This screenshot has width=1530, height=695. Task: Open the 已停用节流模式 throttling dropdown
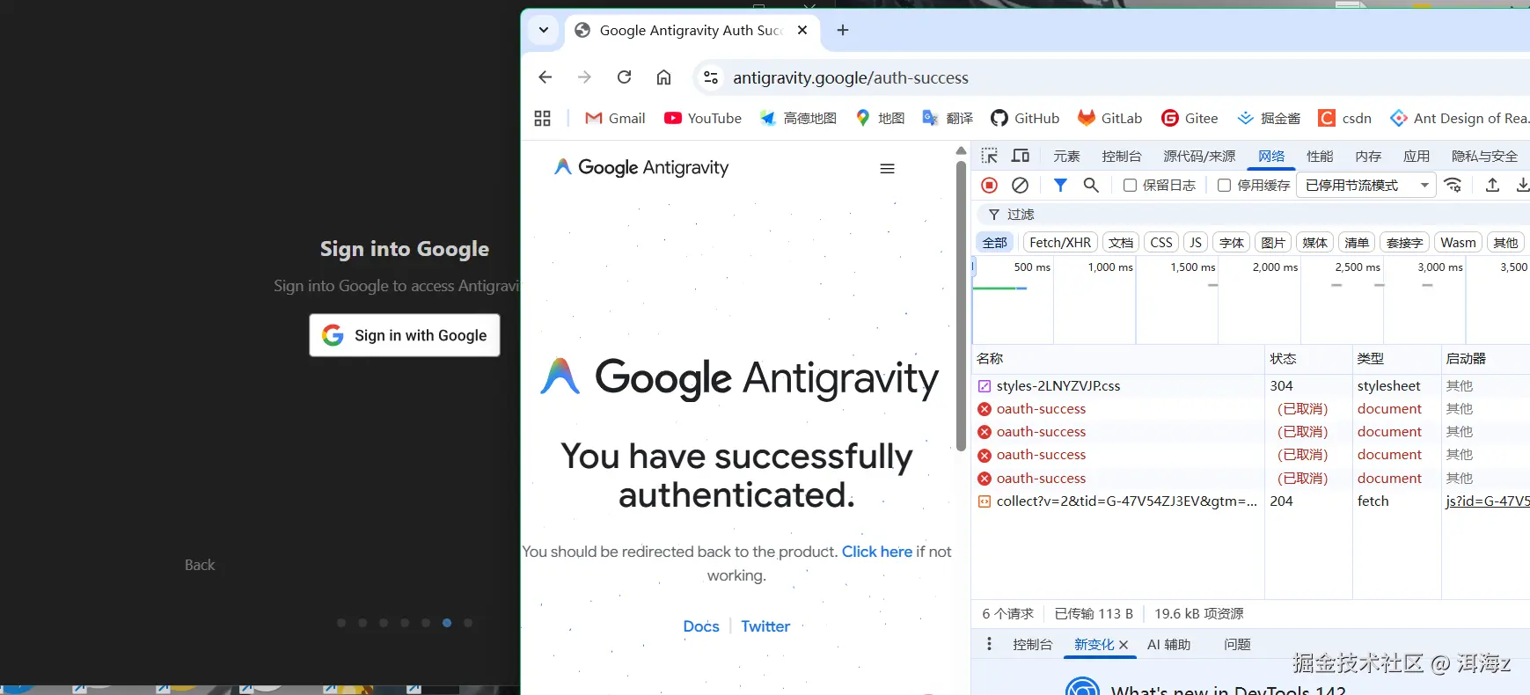pos(1365,185)
